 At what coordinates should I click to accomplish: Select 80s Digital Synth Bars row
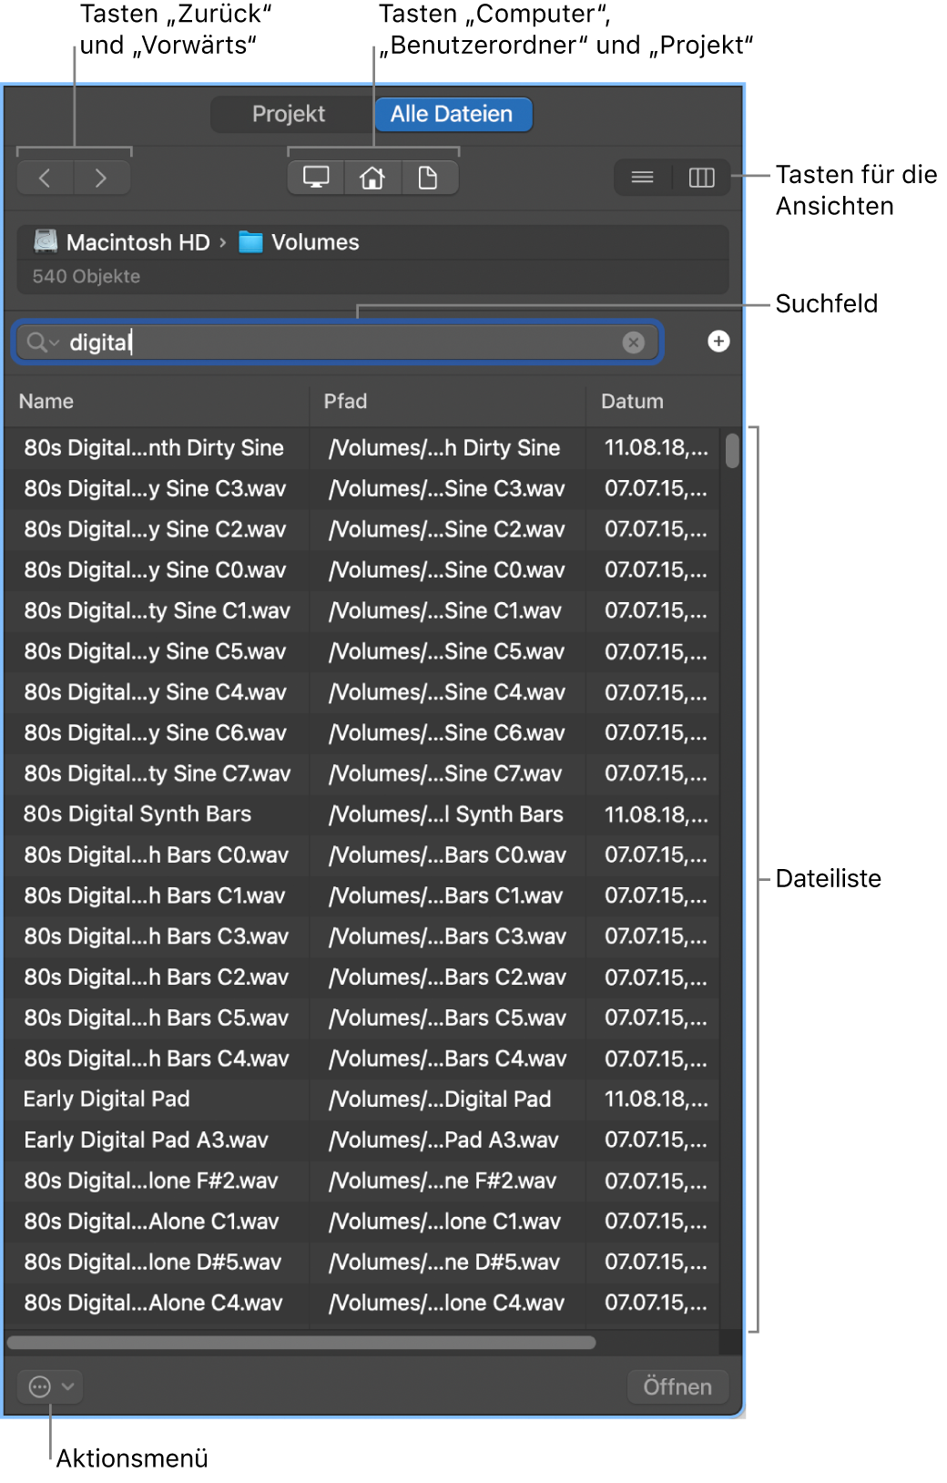(361, 814)
